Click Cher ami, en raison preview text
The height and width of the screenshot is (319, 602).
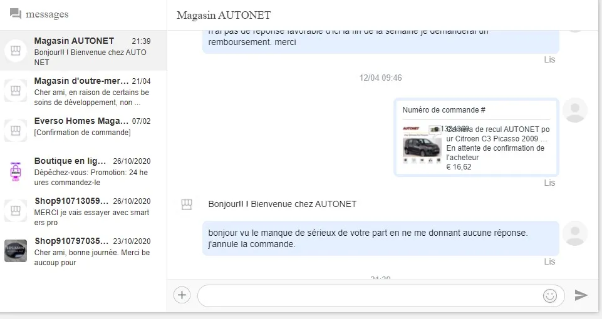point(91,98)
